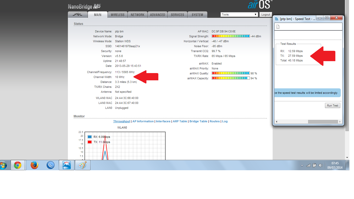Open the Ubiquiti logo tab
The image size is (354, 199).
pos(78,15)
